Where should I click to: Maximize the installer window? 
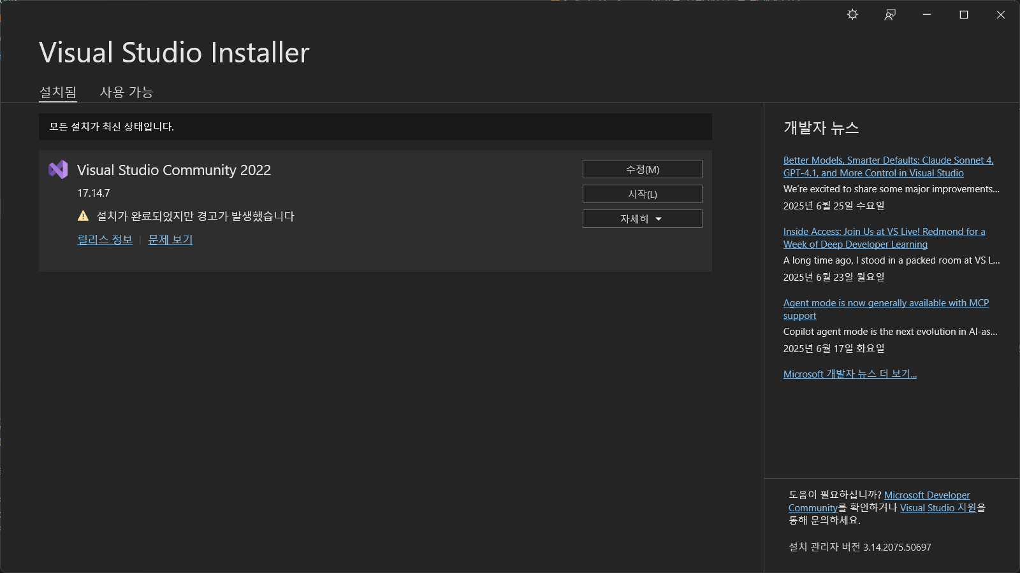pos(964,15)
